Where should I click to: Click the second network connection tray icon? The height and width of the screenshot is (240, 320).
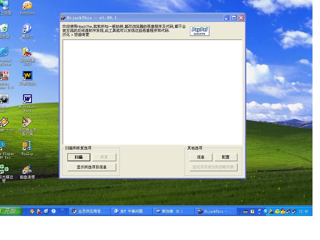294,212
